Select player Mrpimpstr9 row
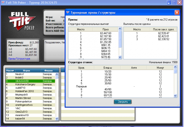The width and height of the screenshot is (184, 127). [30, 95]
